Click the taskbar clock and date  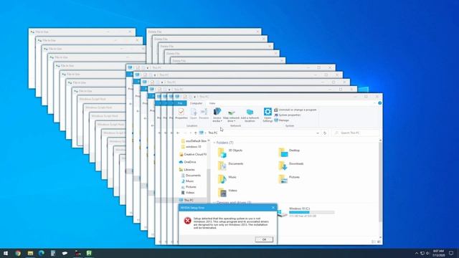438,253
